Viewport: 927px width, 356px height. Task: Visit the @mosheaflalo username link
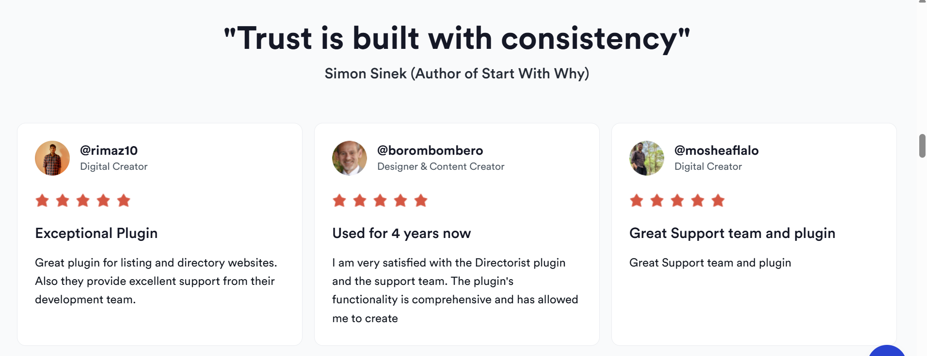point(716,150)
